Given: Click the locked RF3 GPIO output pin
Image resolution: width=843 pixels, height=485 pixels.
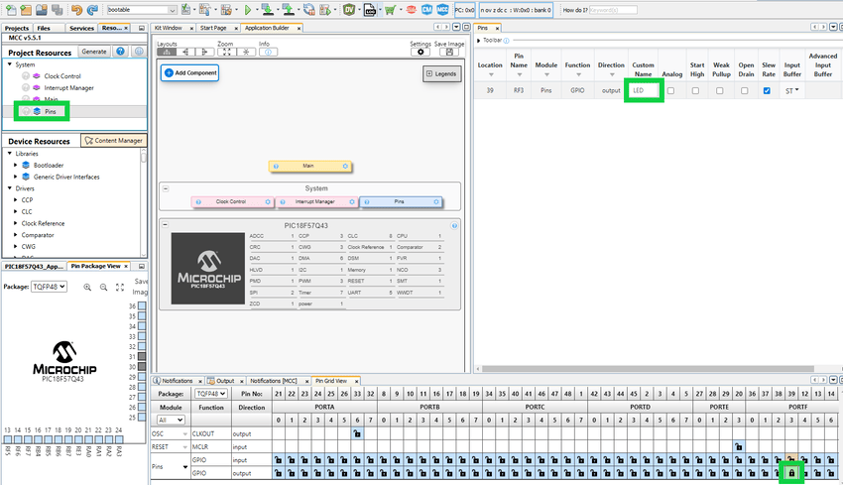Looking at the screenshot, I should pos(790,474).
